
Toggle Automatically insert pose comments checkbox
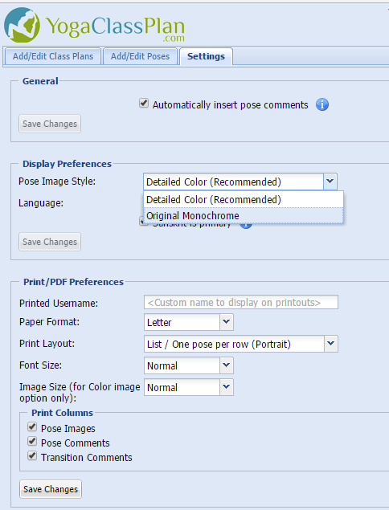(144, 104)
